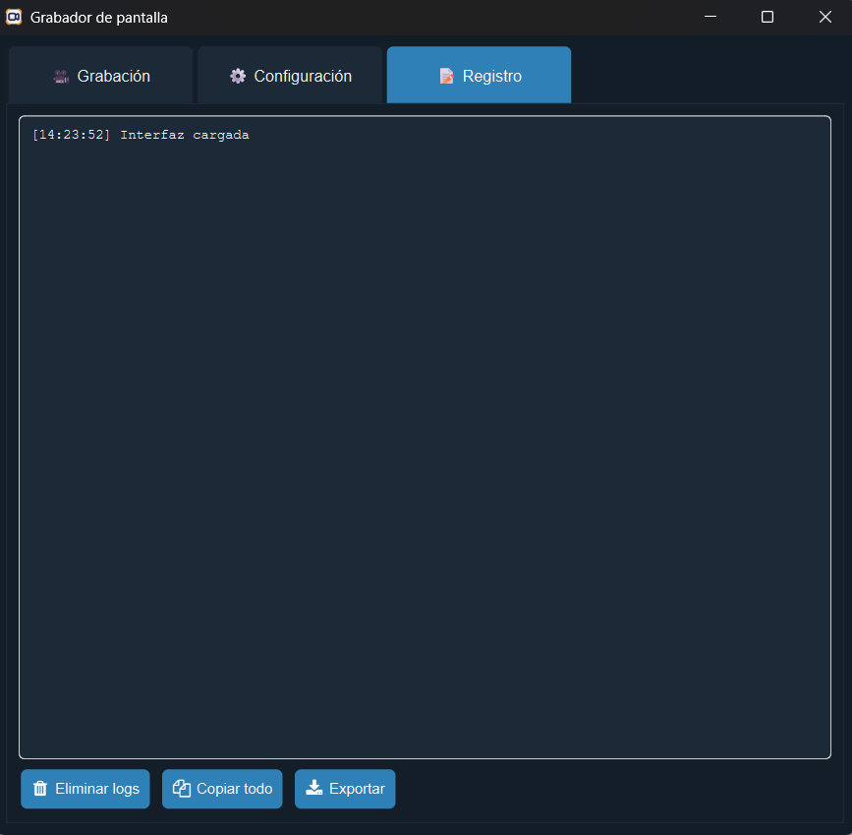Click the "Interfaz cargada" log message
Viewport: 852px width, 835px height.
[185, 135]
